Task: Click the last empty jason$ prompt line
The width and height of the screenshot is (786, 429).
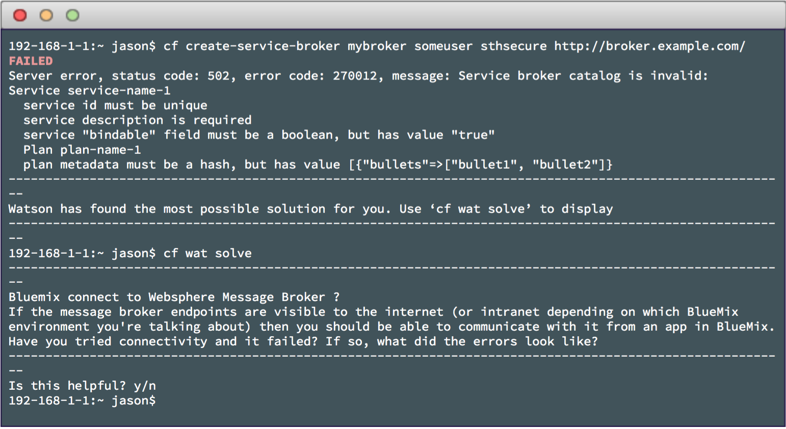Action: pos(82,400)
